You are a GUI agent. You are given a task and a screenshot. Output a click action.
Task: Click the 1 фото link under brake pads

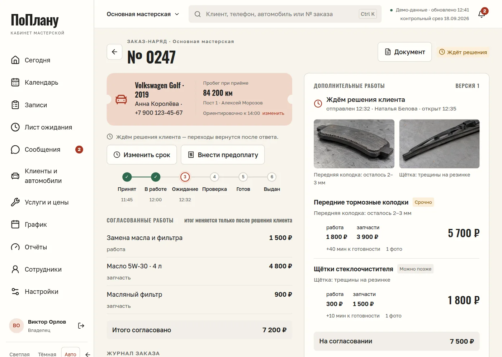(394, 249)
